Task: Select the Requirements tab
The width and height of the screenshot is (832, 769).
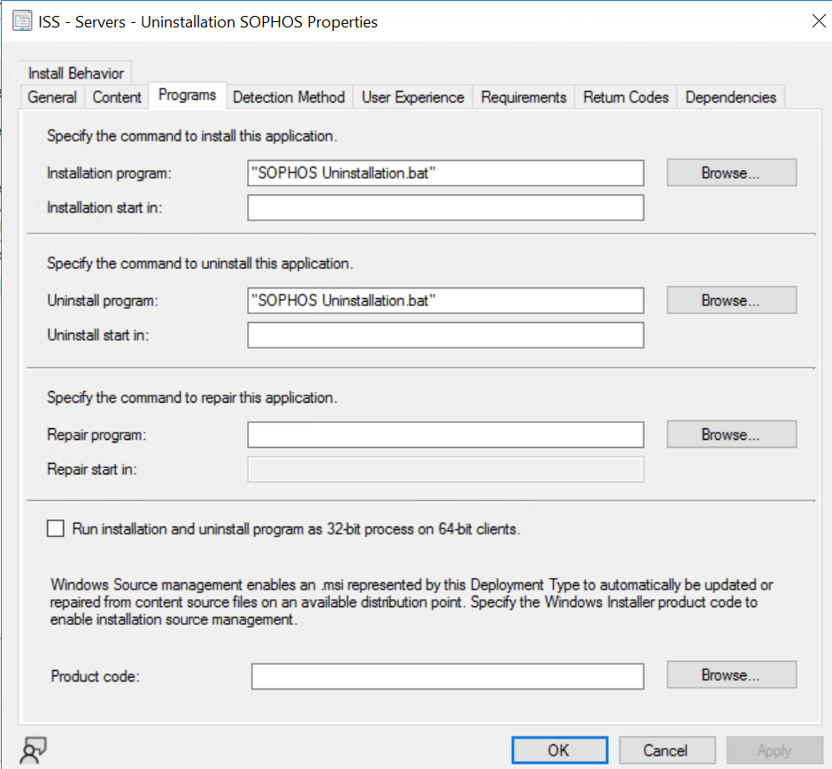Action: 523,97
